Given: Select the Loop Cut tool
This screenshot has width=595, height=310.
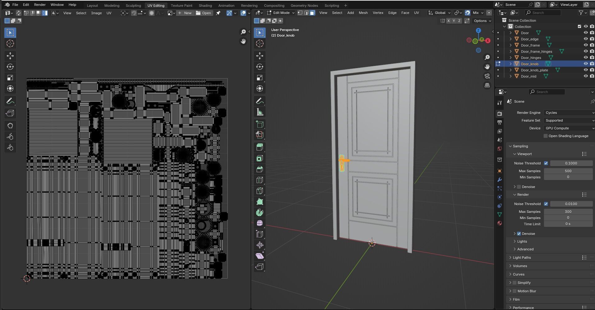Looking at the screenshot, I should (260, 180).
